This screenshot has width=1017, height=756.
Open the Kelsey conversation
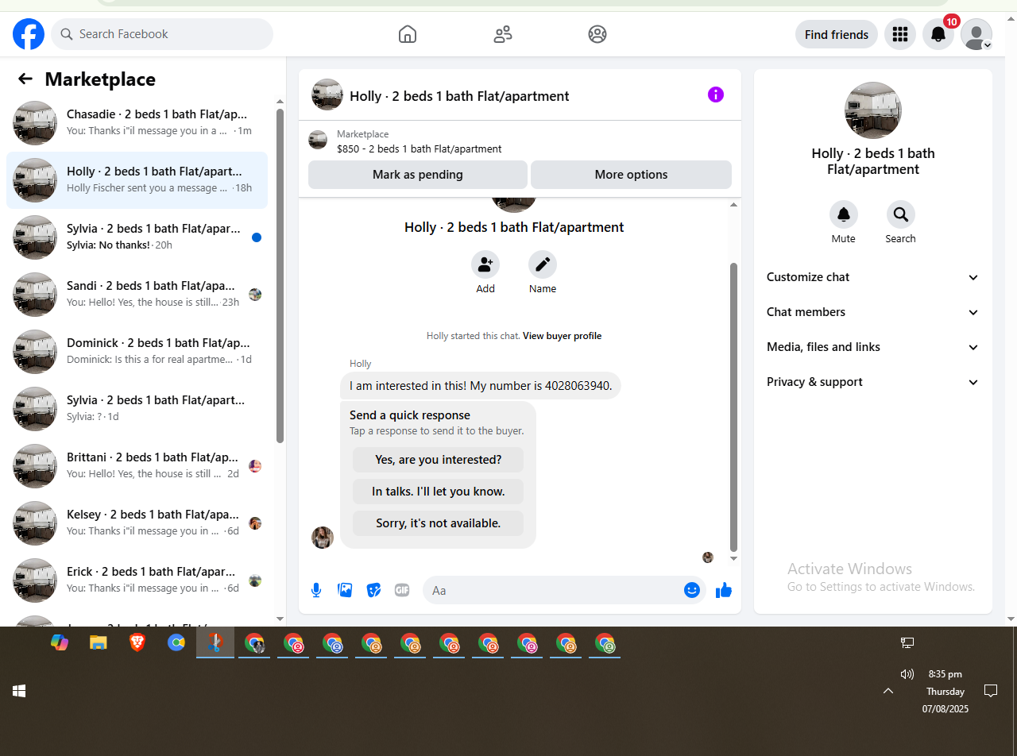(137, 523)
